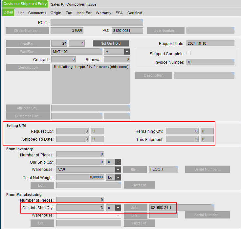Click the Line/Rel button
Viewport: 241px width, 229px height.
point(28,44)
